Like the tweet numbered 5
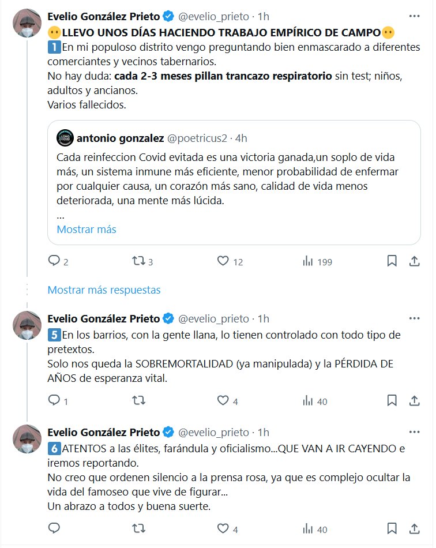436x548 pixels. (x=223, y=400)
